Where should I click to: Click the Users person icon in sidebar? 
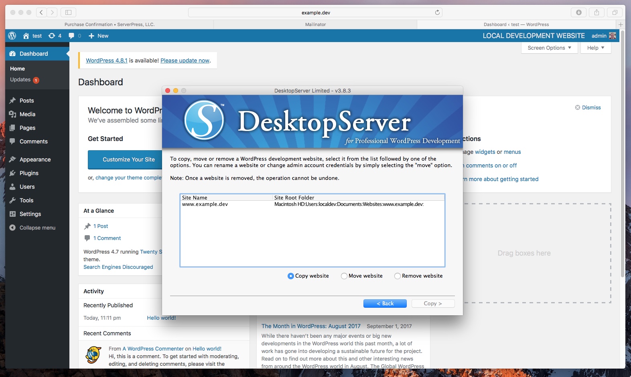[12, 187]
